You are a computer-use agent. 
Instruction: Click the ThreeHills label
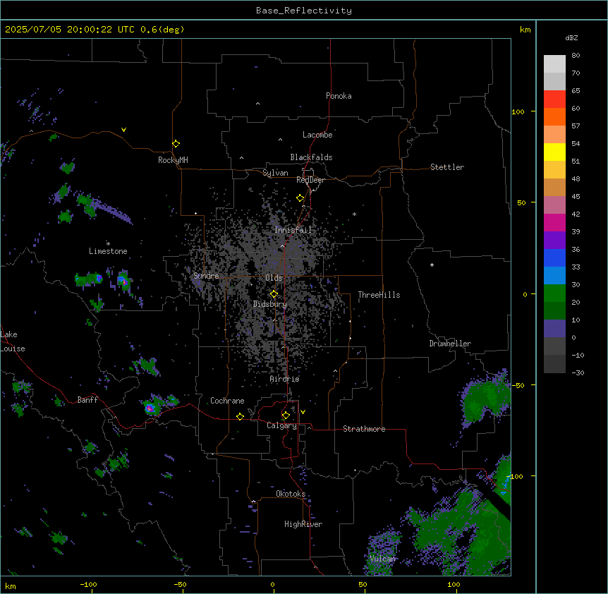(379, 295)
